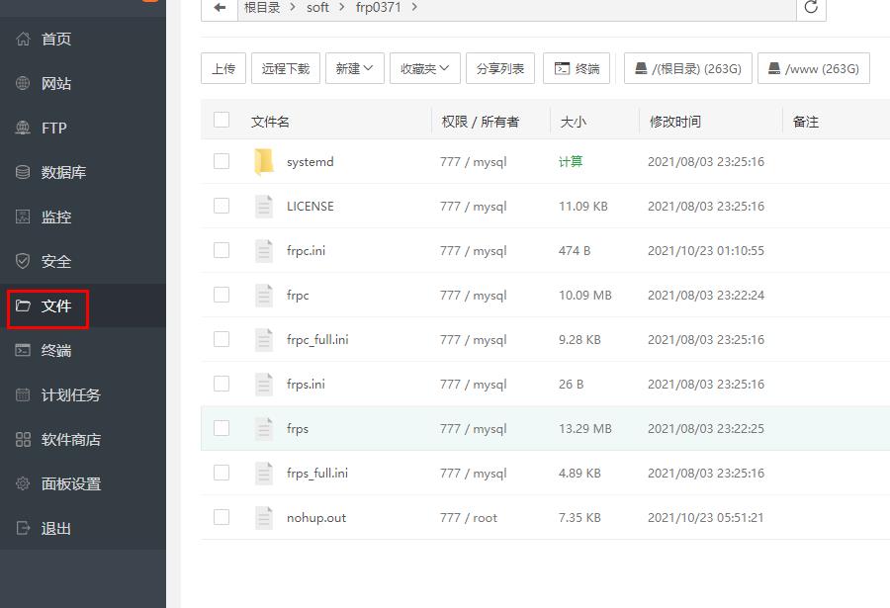Select the checkbox for frps_full.ini
This screenshot has height=608, width=890.
222,473
